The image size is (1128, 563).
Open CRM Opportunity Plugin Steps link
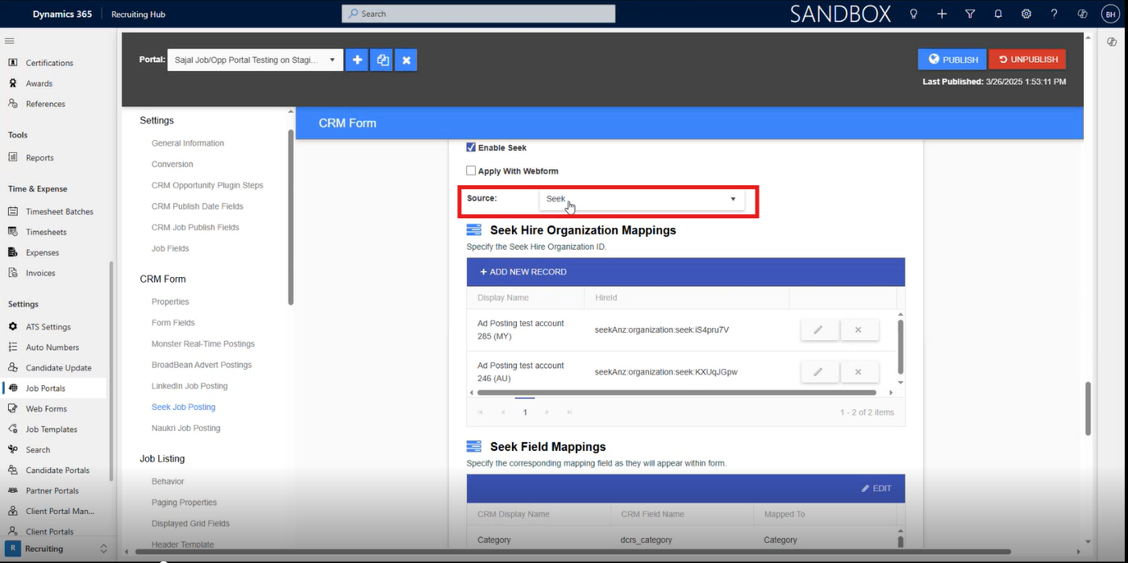tap(207, 185)
